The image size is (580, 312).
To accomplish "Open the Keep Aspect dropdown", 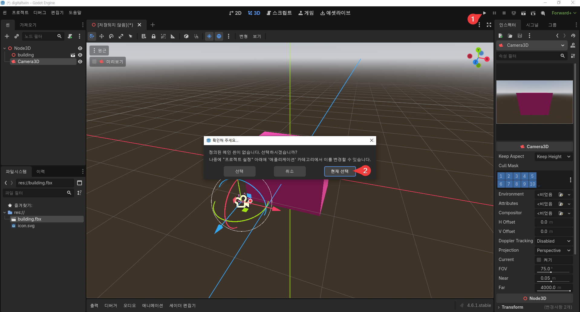I will point(553,157).
